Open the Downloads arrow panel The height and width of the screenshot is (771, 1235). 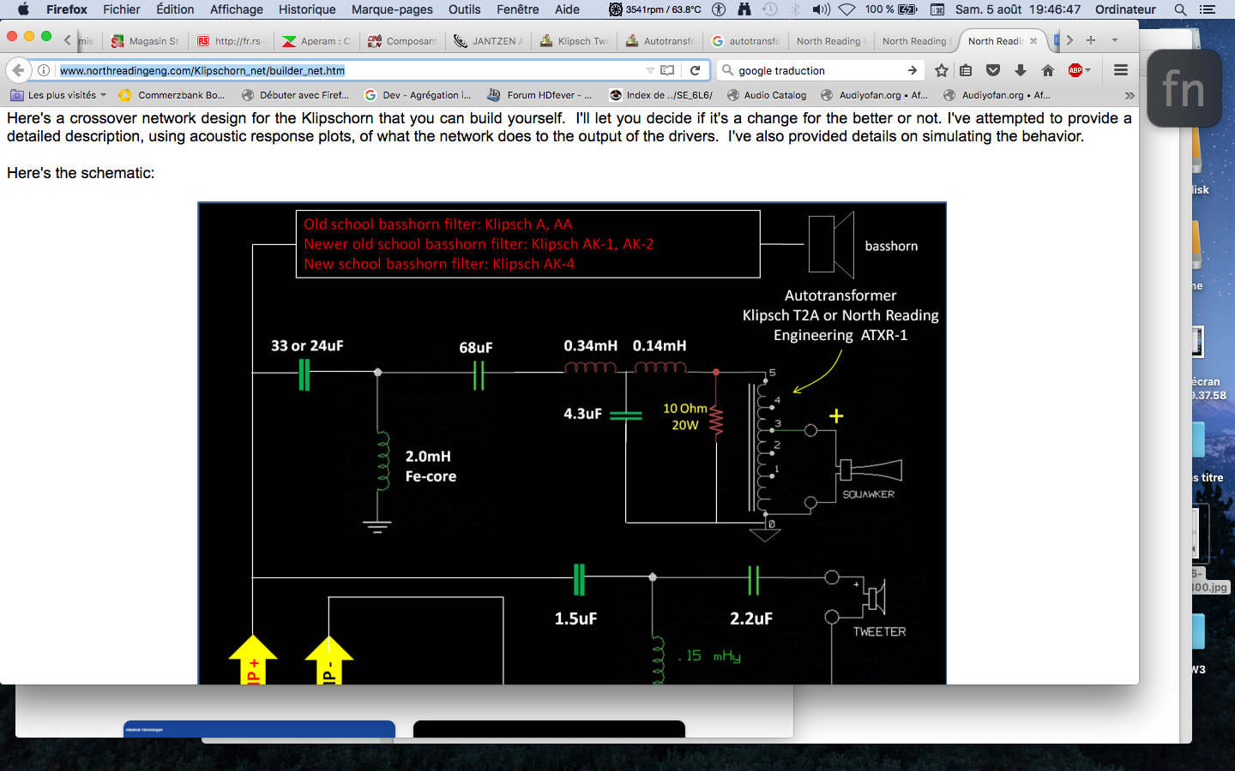[1021, 70]
